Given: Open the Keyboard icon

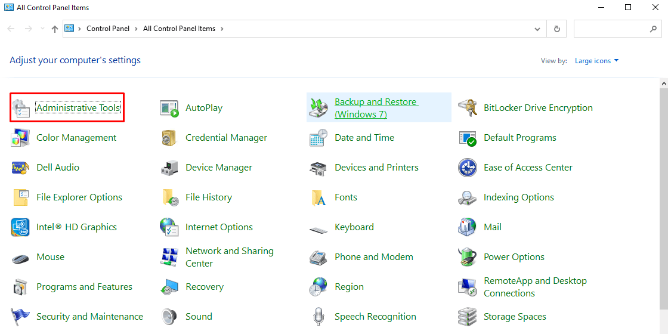Looking at the screenshot, I should pyautogui.click(x=318, y=230).
